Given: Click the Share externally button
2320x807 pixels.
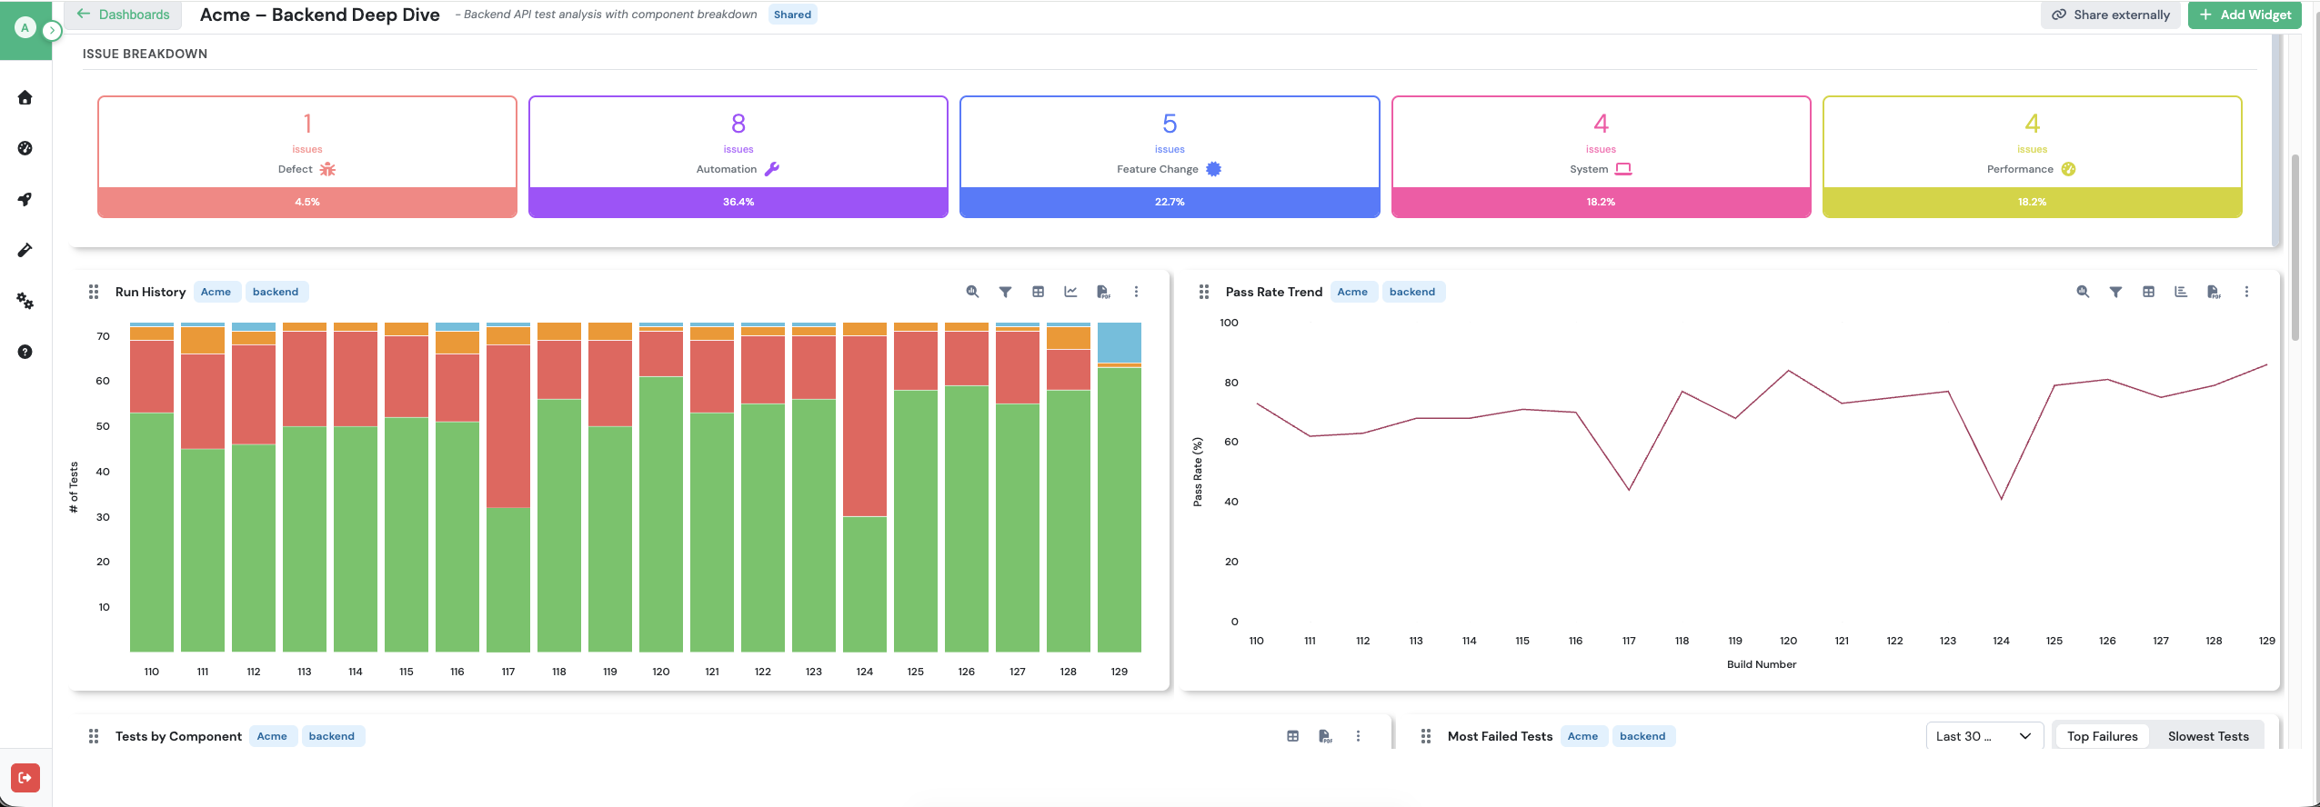Looking at the screenshot, I should point(2110,15).
